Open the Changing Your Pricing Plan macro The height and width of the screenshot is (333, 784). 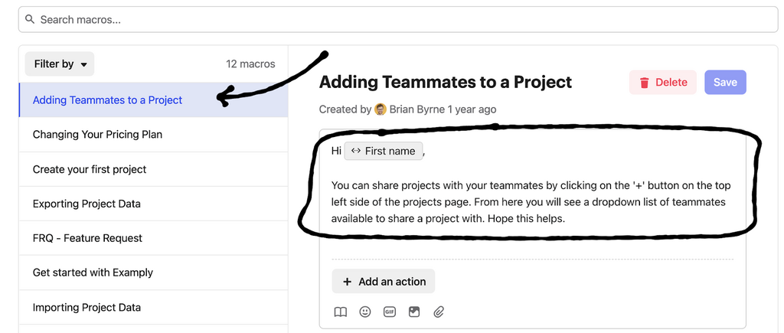[x=97, y=135]
